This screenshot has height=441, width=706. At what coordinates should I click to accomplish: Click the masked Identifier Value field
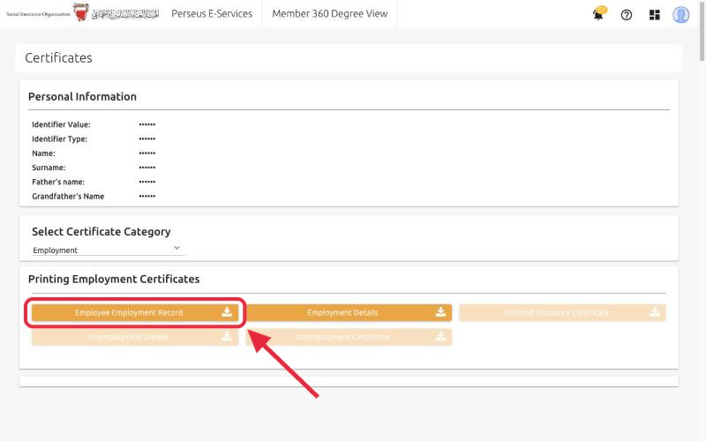147,124
